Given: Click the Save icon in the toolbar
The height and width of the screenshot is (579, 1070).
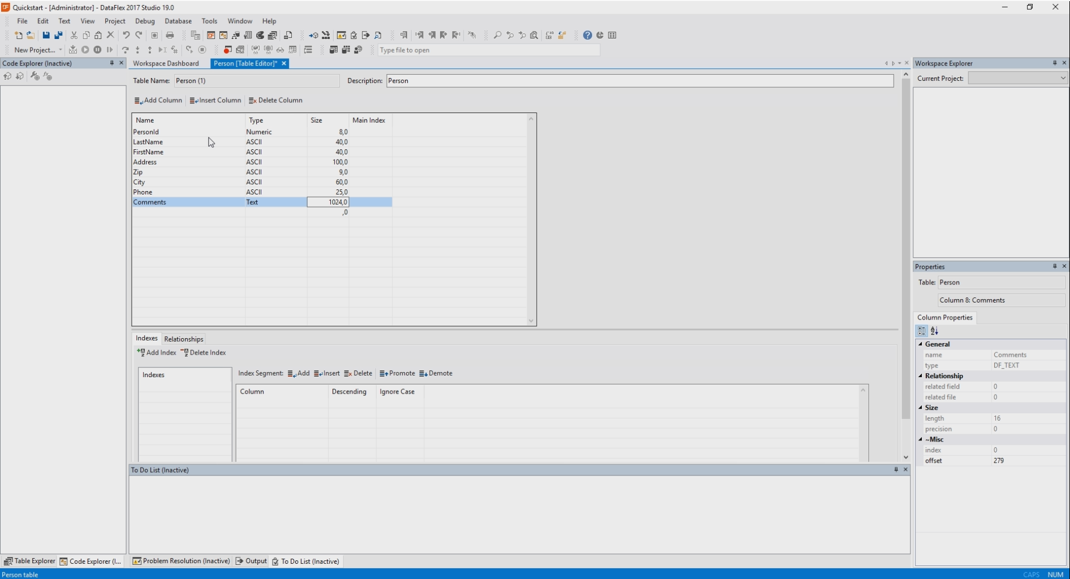Looking at the screenshot, I should (x=46, y=35).
